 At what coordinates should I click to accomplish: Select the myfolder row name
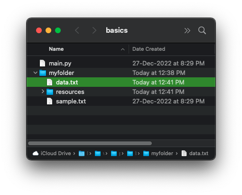[x=62, y=73]
